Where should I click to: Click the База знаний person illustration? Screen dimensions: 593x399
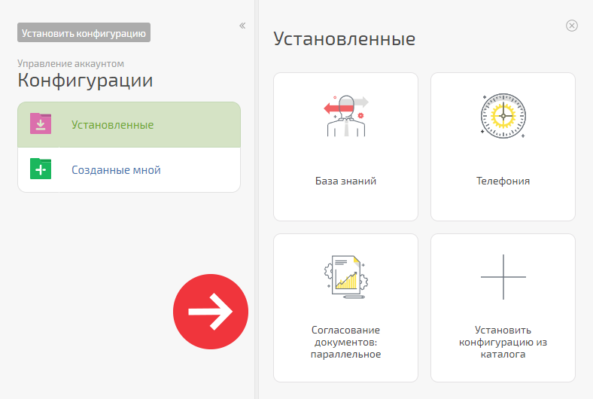point(346,115)
